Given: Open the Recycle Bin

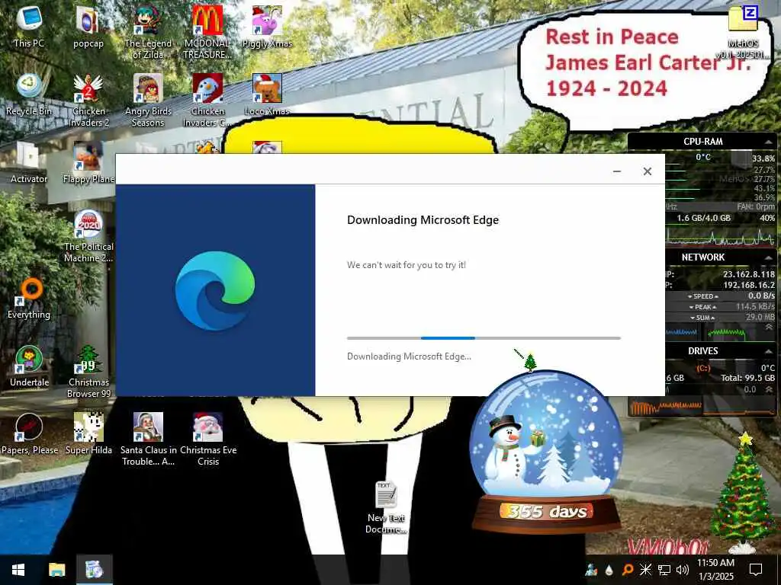Looking at the screenshot, I should click(x=29, y=94).
